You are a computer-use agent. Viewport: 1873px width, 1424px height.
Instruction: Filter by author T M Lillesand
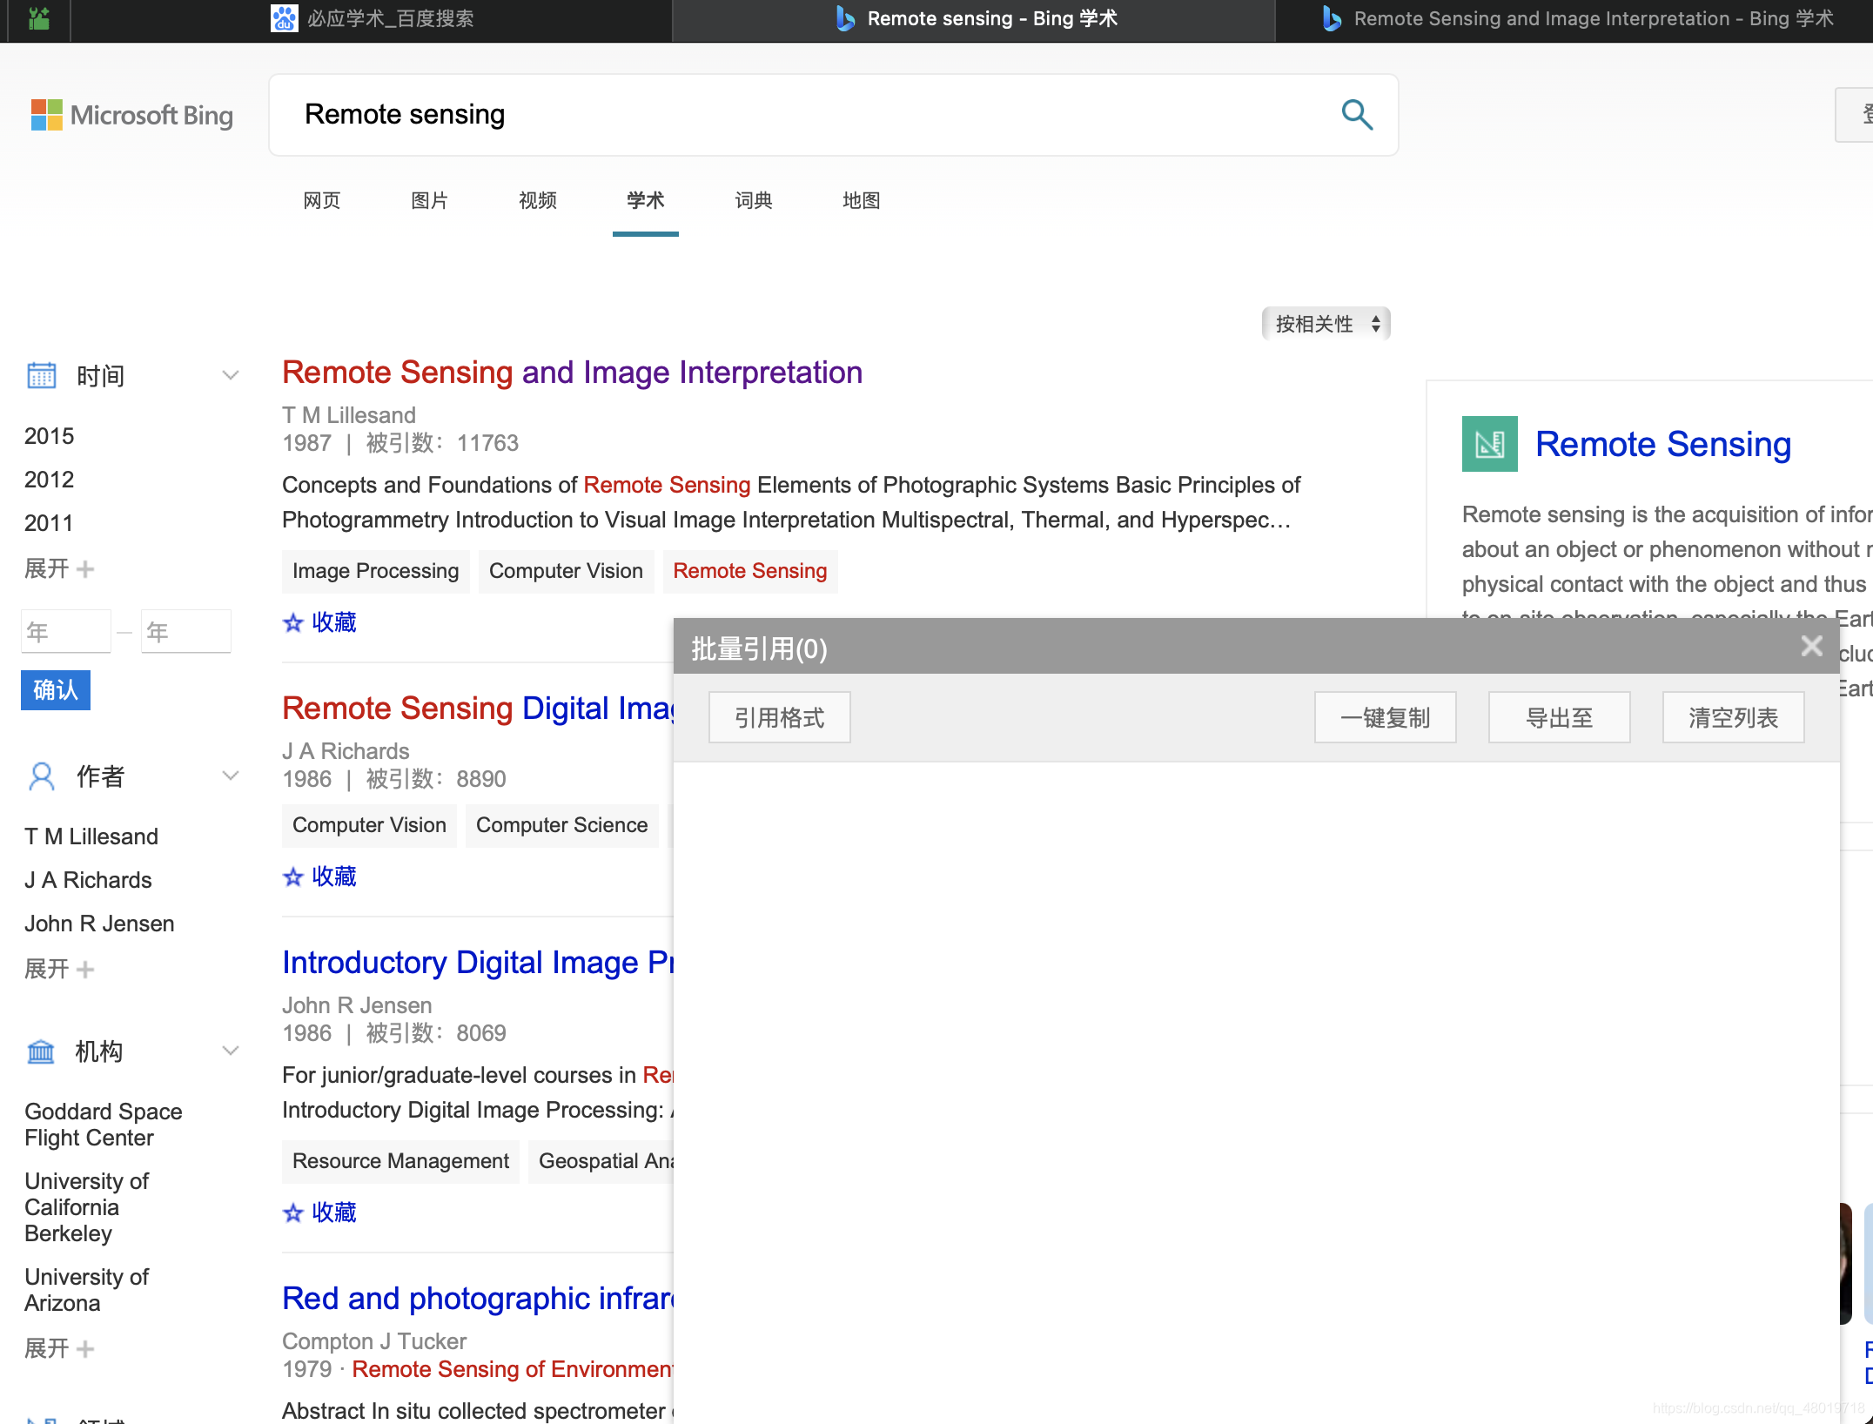91,836
